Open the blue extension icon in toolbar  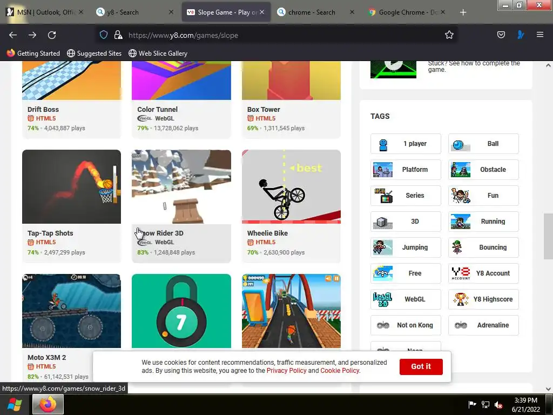pyautogui.click(x=521, y=35)
